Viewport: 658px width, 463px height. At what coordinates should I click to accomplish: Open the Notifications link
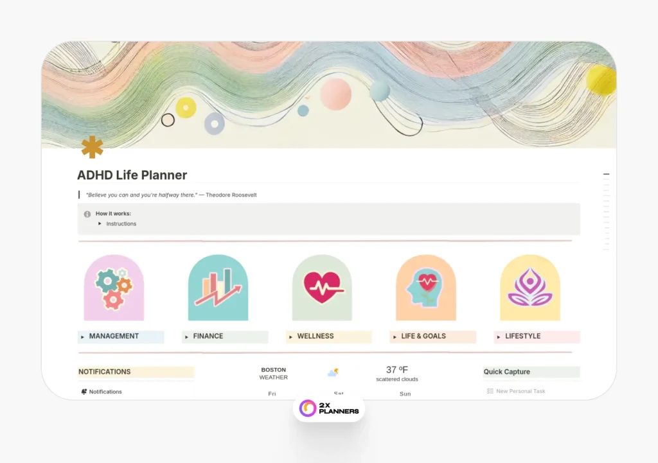(105, 392)
